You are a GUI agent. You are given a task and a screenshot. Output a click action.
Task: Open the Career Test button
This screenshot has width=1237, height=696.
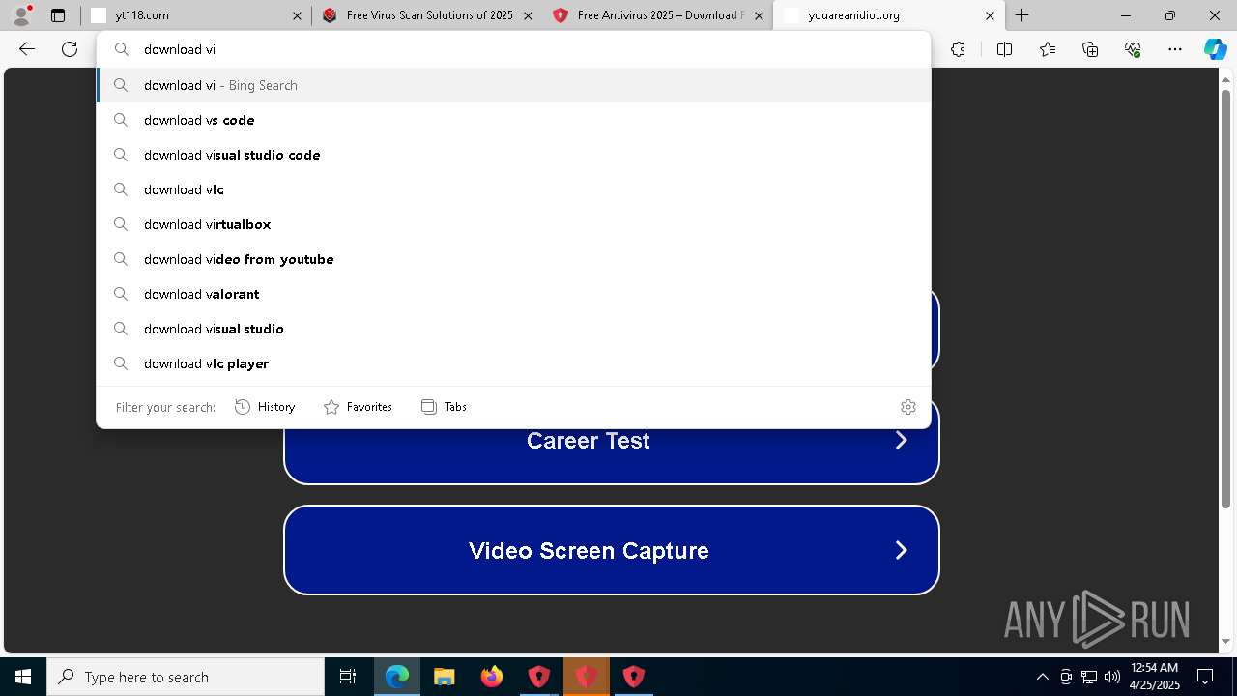click(611, 441)
